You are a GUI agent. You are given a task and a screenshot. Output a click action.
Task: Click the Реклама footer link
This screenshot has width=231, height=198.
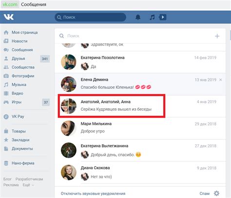click(x=11, y=185)
